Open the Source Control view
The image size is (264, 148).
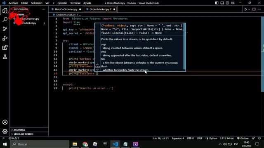point(5,29)
